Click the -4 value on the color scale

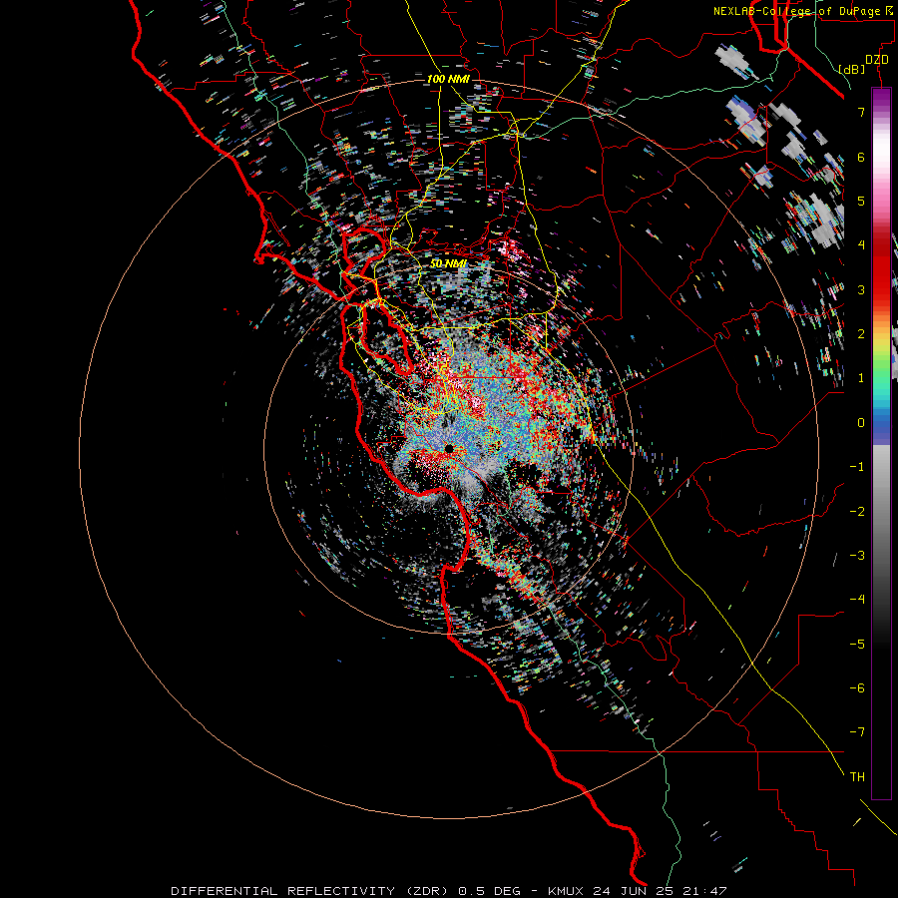tap(857, 599)
